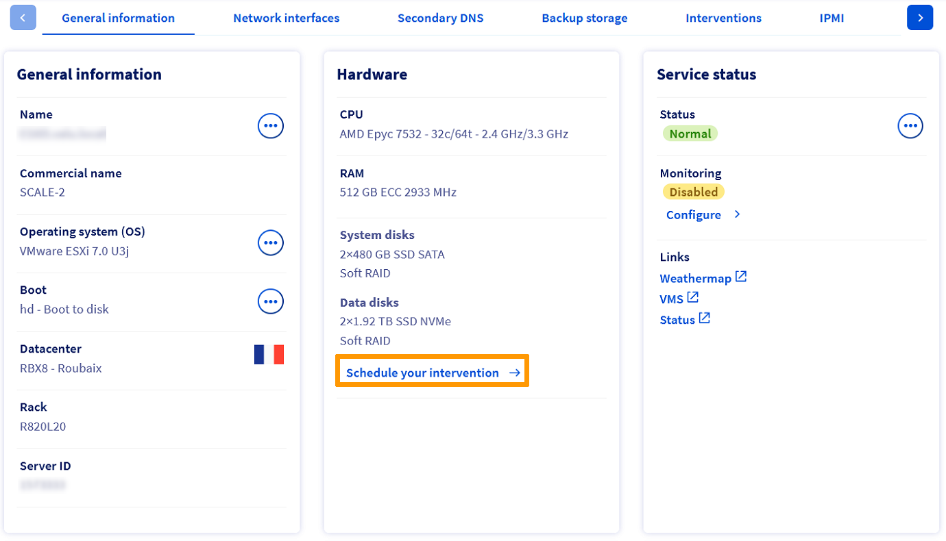Click the Disabled monitoring badge
This screenshot has width=946, height=541.
[x=693, y=192]
